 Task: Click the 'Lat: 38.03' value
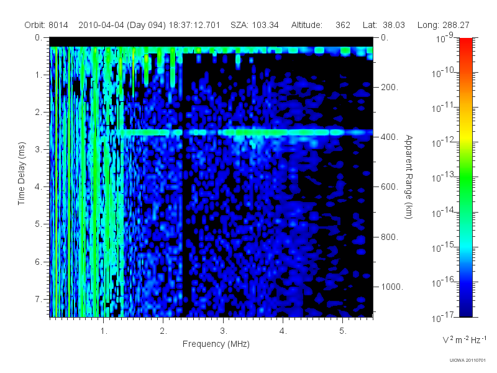[x=384, y=25]
